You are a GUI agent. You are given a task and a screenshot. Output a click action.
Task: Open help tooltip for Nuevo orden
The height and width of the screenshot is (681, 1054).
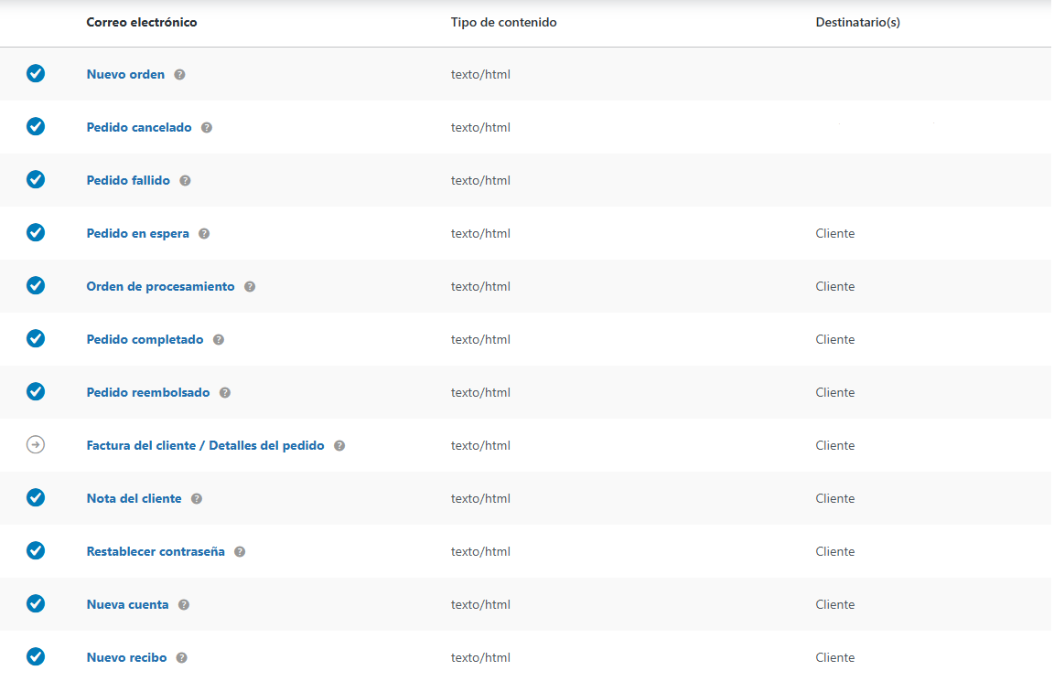(x=180, y=74)
